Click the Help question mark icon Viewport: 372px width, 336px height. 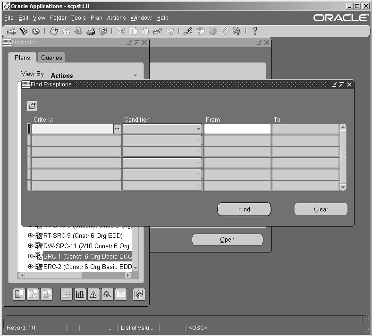[x=255, y=31]
